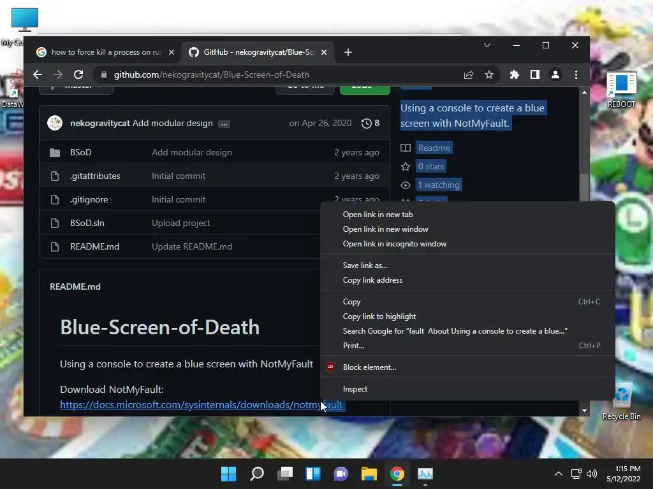The image size is (653, 489).
Task: Click the Recycle Bin desktop icon
Action: (621, 401)
